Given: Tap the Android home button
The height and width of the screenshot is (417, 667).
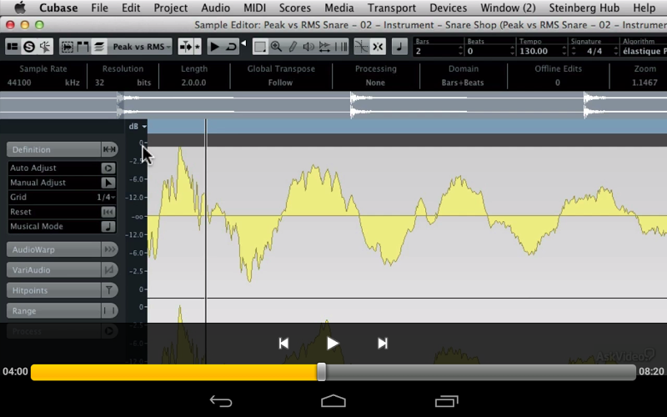Looking at the screenshot, I should click(x=333, y=401).
